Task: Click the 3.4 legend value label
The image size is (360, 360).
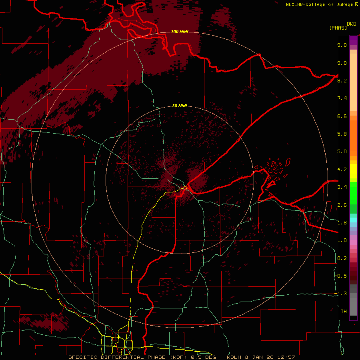Action: point(342,187)
